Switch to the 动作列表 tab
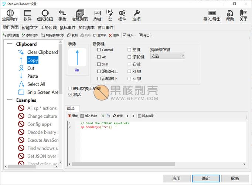 11,27
